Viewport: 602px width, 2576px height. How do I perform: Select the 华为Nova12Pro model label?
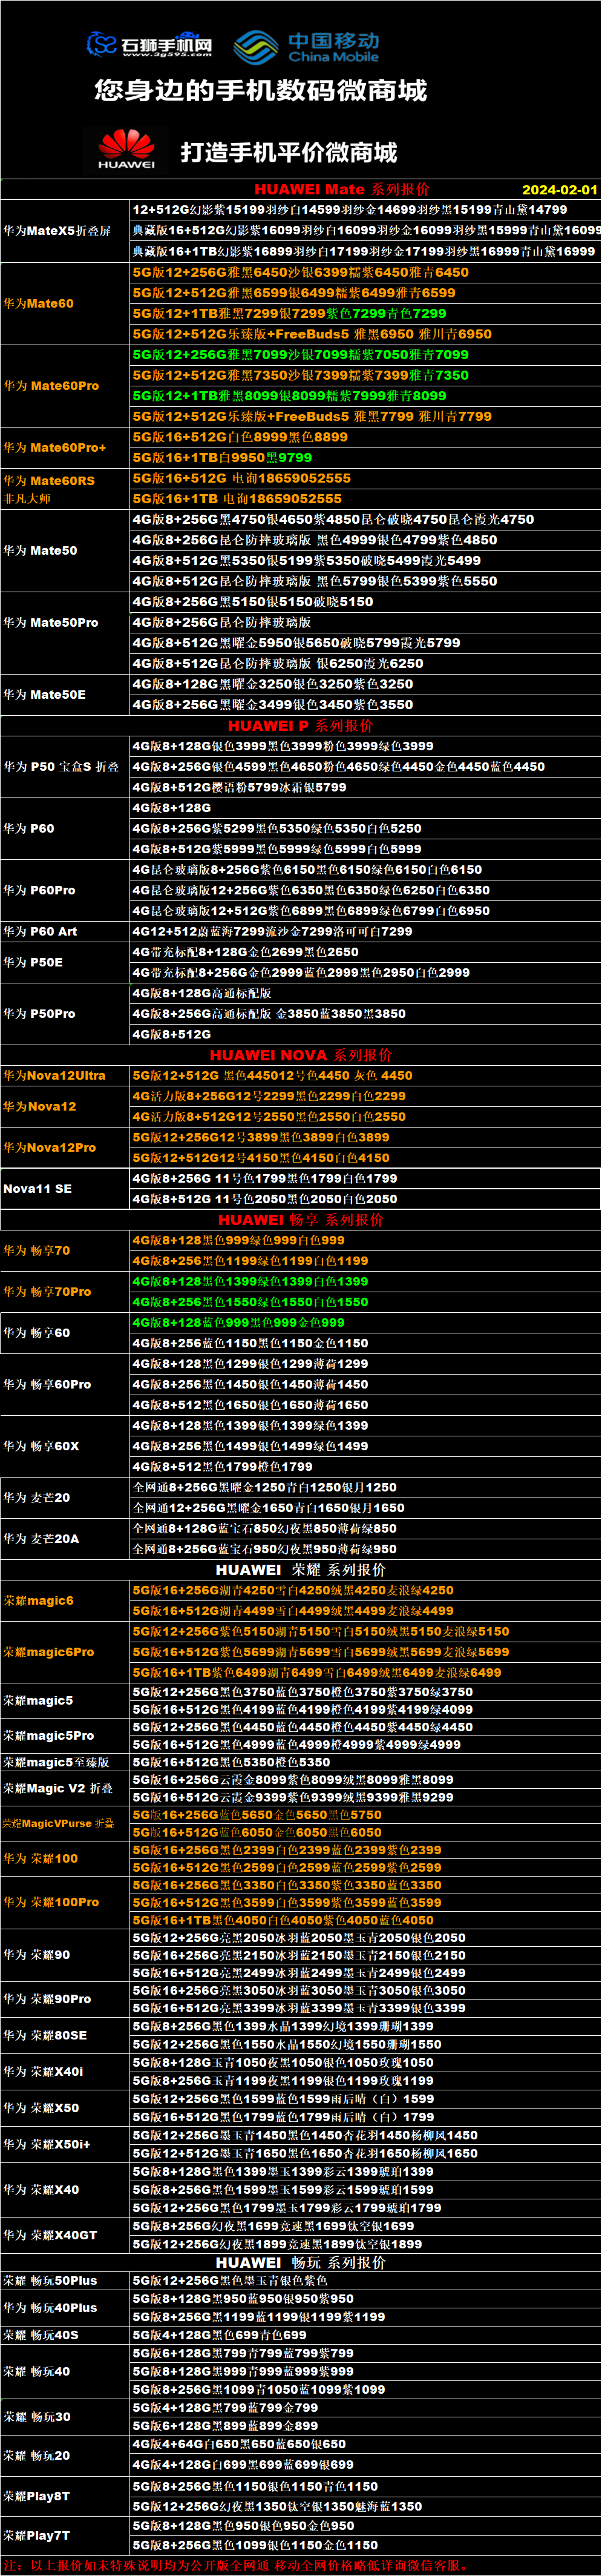[x=50, y=1147]
